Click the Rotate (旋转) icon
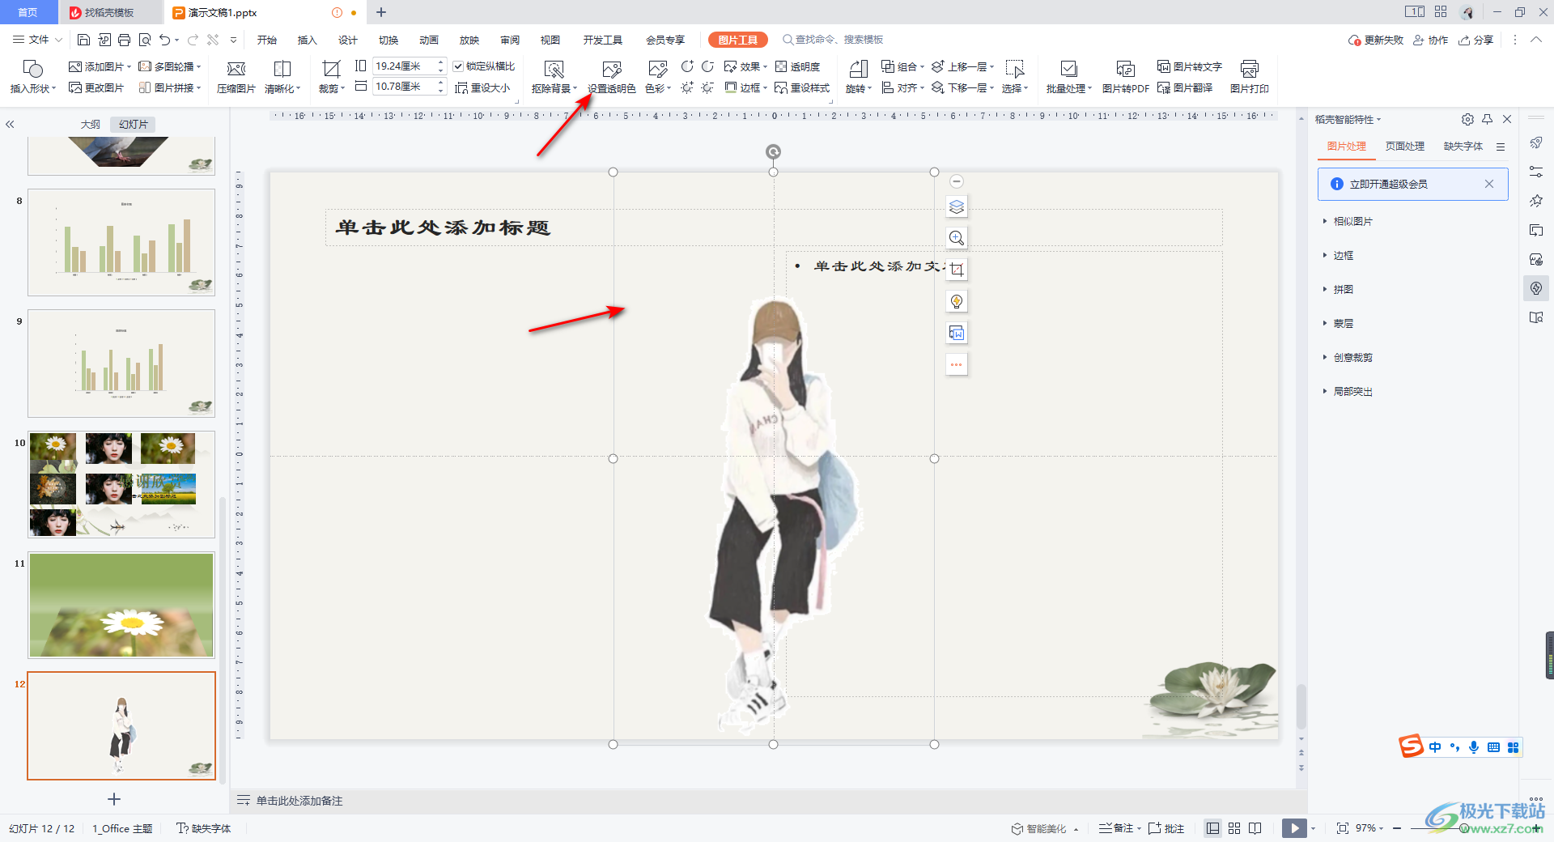 click(x=858, y=77)
